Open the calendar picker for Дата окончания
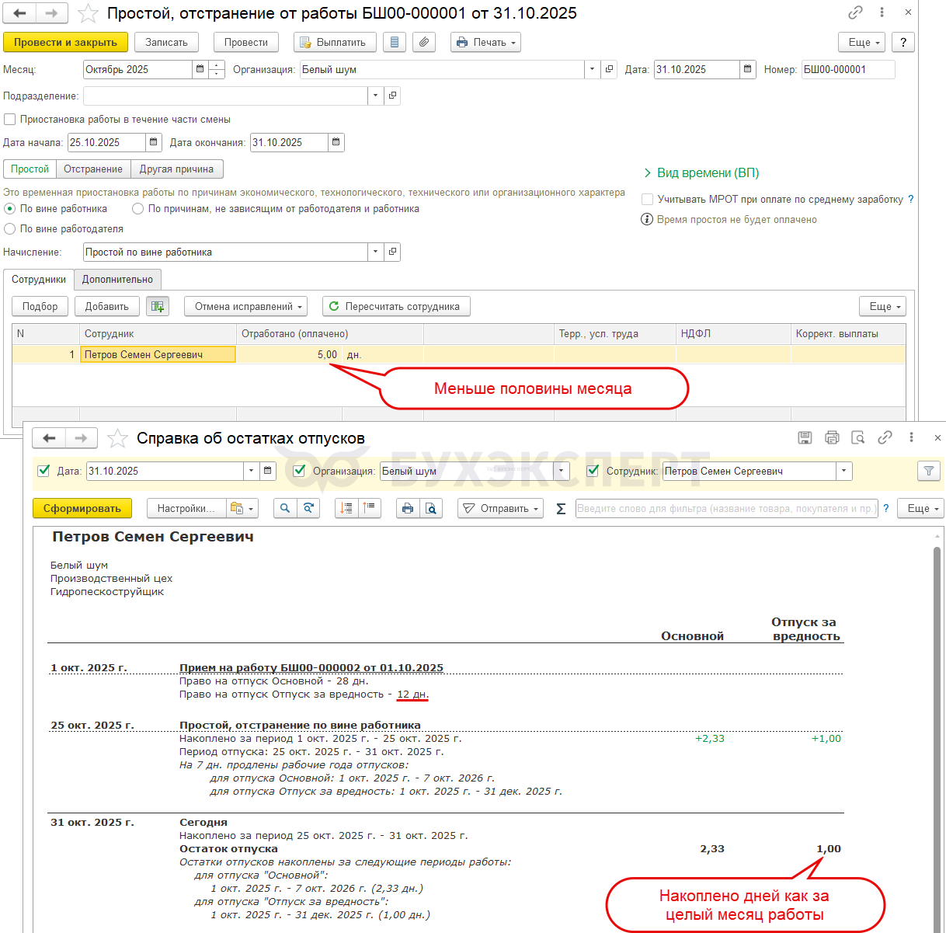Screen dimensions: 946x933 (x=336, y=142)
